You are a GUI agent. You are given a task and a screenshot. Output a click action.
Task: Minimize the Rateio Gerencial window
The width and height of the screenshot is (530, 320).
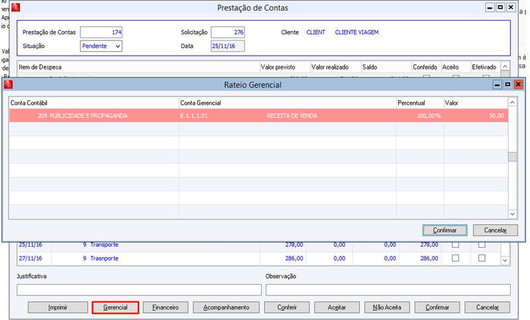(x=498, y=85)
